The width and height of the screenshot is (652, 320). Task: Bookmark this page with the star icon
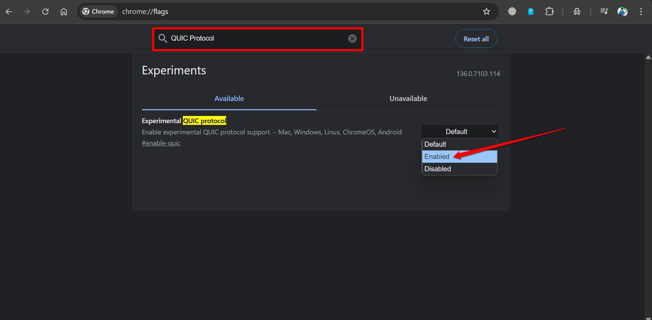[x=486, y=12]
